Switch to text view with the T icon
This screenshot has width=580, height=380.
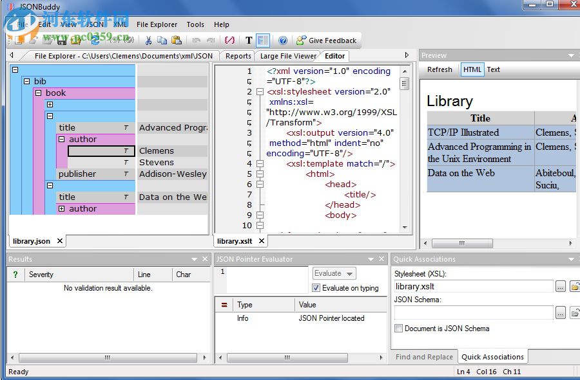tap(249, 40)
